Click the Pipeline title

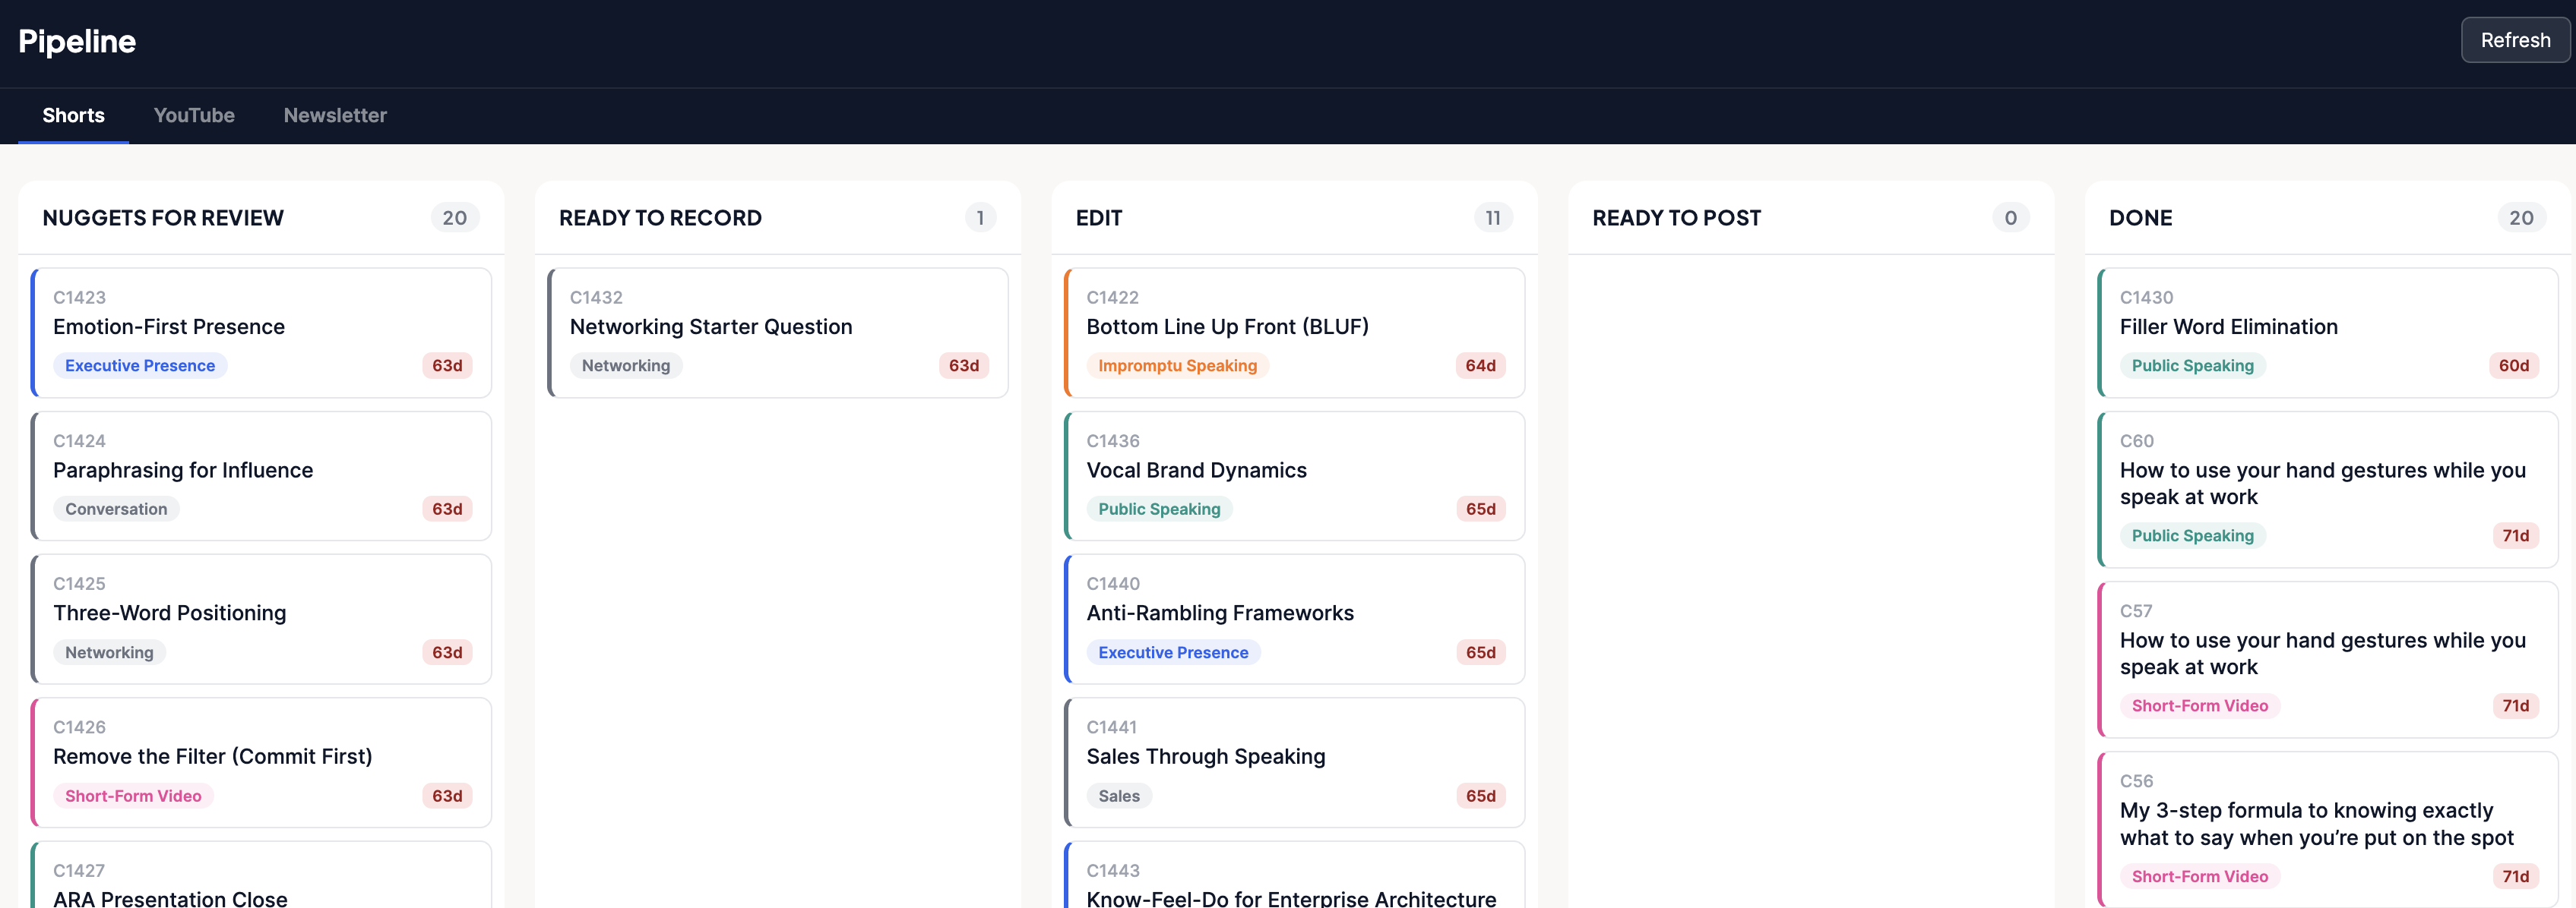pyautogui.click(x=77, y=41)
